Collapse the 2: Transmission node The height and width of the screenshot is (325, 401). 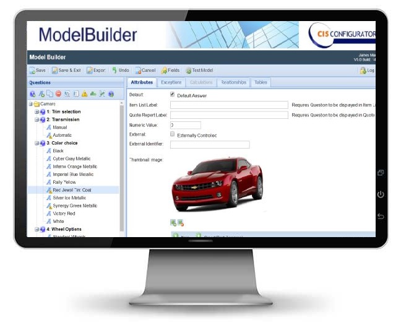[37, 119]
